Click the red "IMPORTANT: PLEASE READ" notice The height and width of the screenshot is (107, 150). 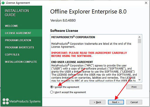tap(89, 54)
